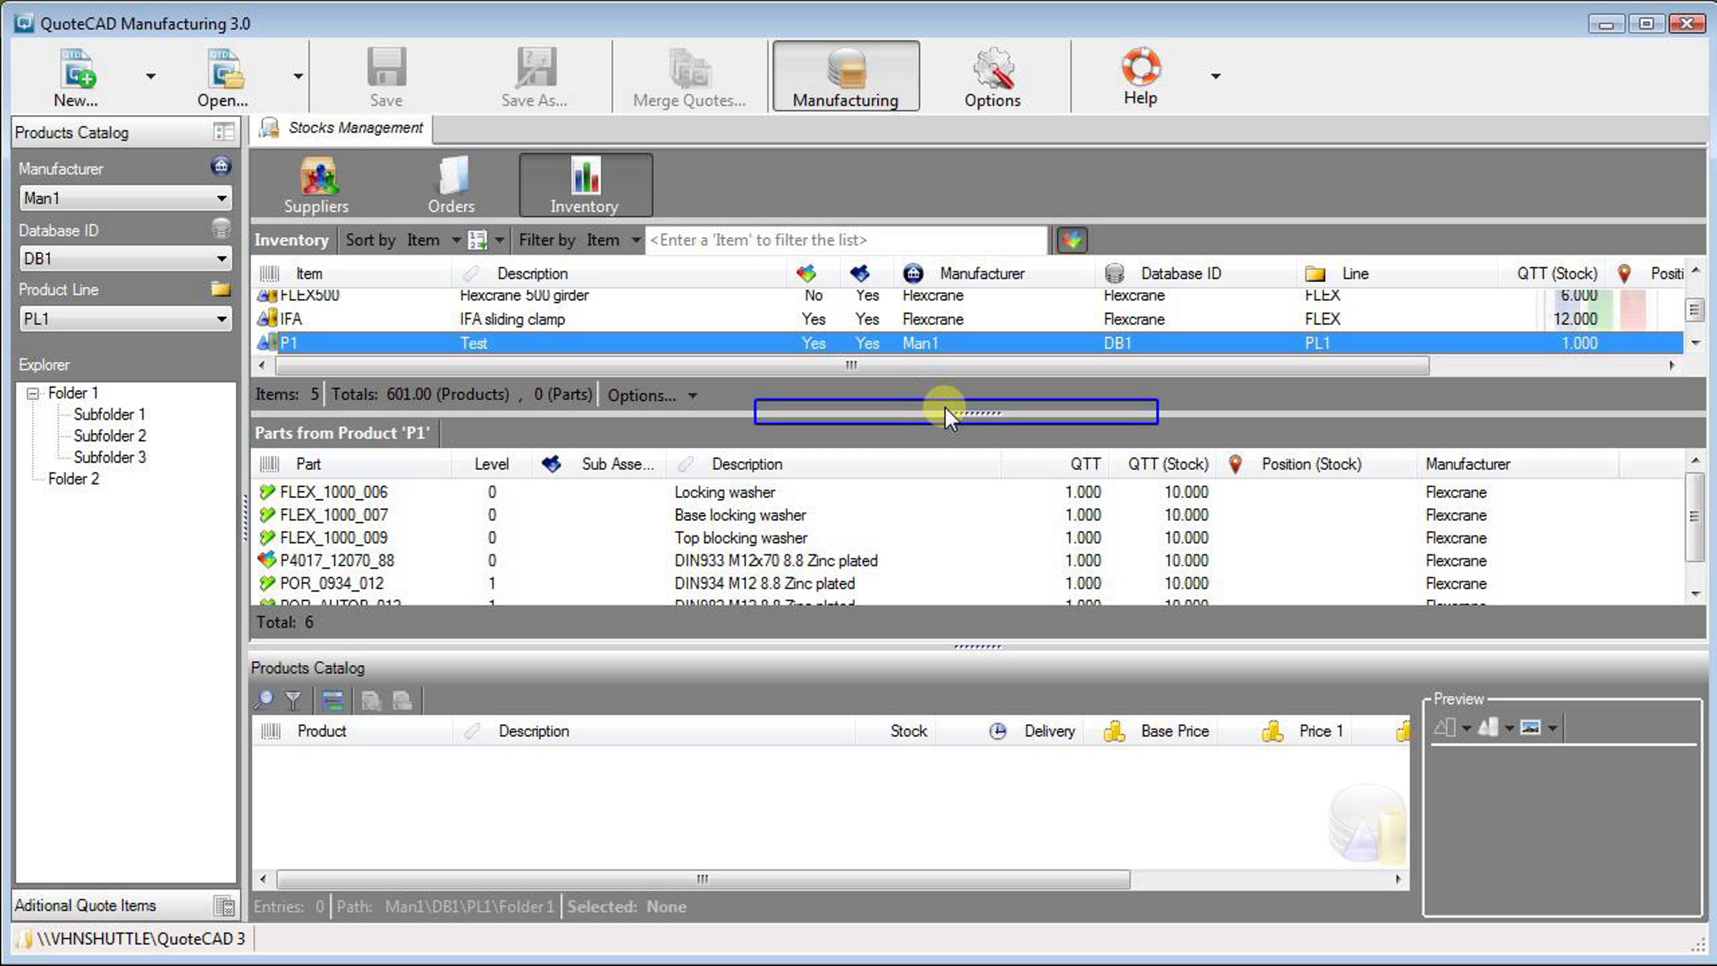This screenshot has width=1717, height=966.
Task: Click the colorful icon beside filter box
Action: click(1071, 240)
